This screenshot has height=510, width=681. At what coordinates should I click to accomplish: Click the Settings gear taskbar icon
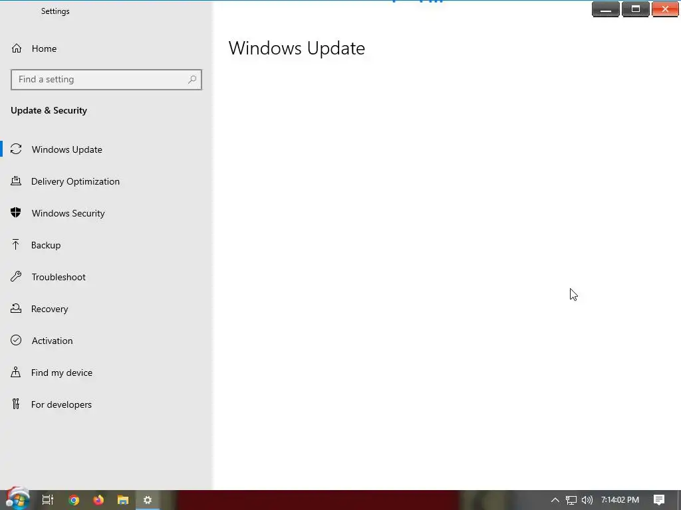(x=148, y=500)
